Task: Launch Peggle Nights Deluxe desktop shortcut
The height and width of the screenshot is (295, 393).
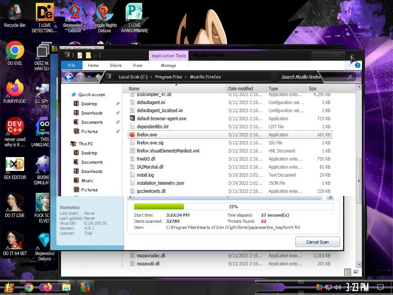Action: (x=104, y=18)
